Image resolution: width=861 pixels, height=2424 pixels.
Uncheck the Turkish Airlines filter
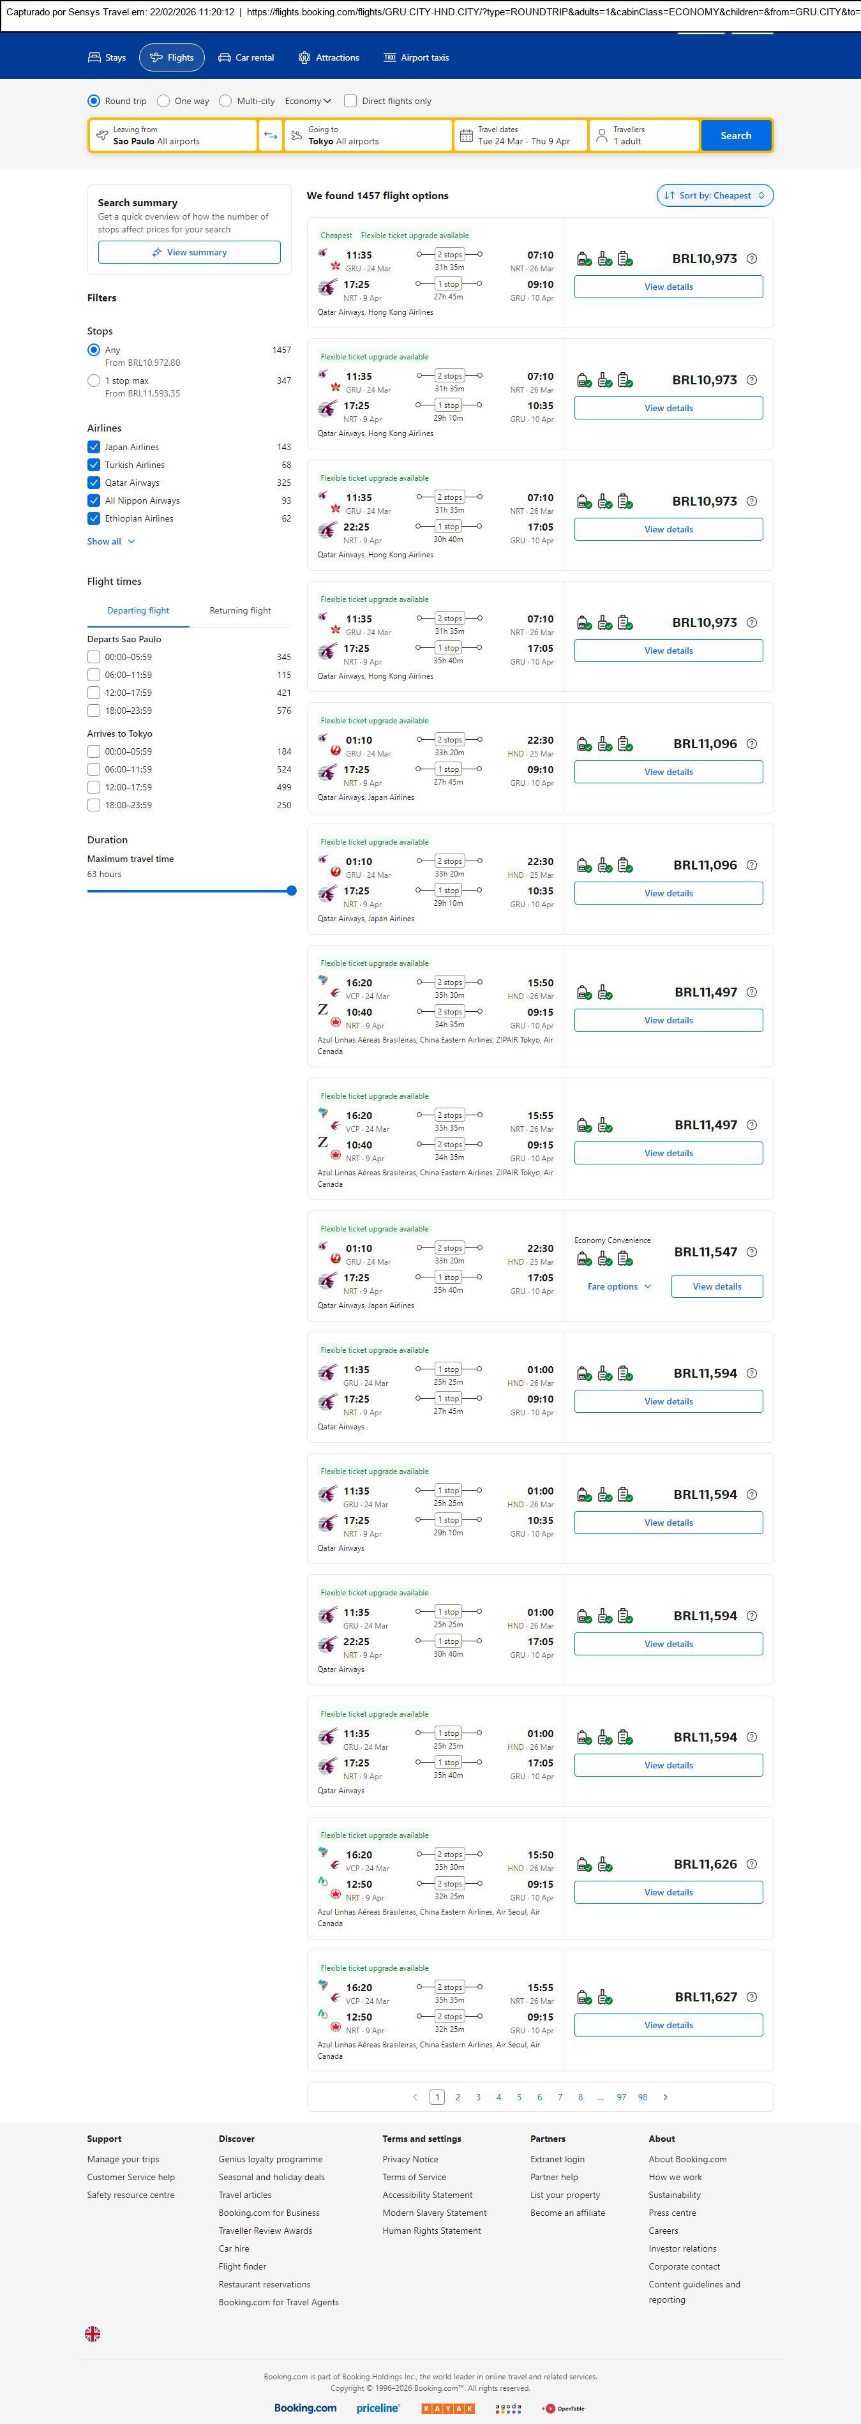(x=94, y=465)
